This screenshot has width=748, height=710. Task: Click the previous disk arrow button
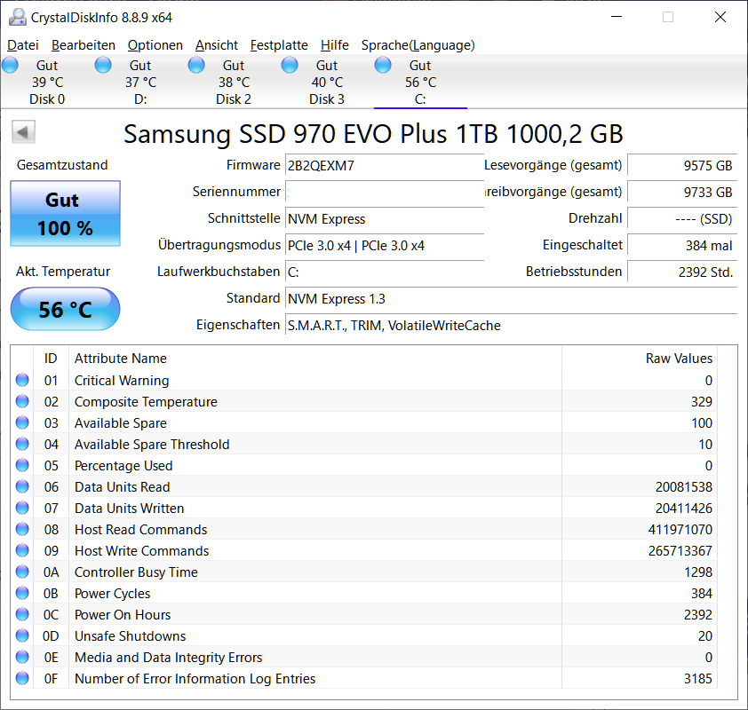point(23,132)
